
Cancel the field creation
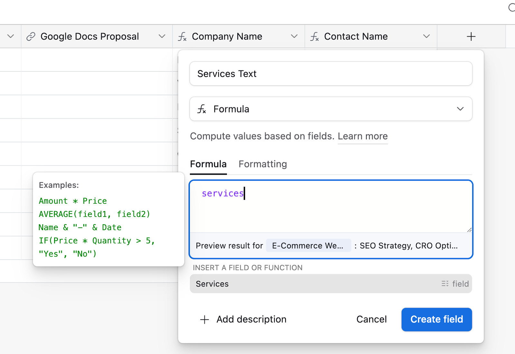tap(371, 319)
